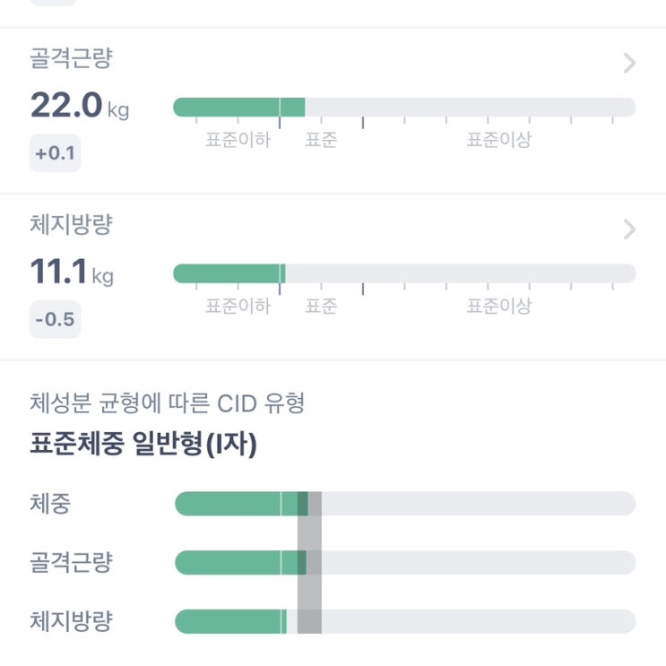Select 표준이상 label under the 11.1 kg bar
Image resolution: width=666 pixels, height=666 pixels.
tap(498, 307)
